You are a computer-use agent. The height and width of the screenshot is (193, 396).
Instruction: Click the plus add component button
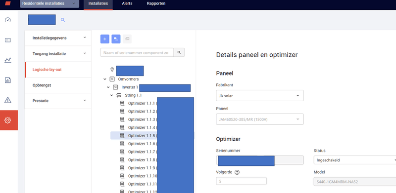coord(105,39)
